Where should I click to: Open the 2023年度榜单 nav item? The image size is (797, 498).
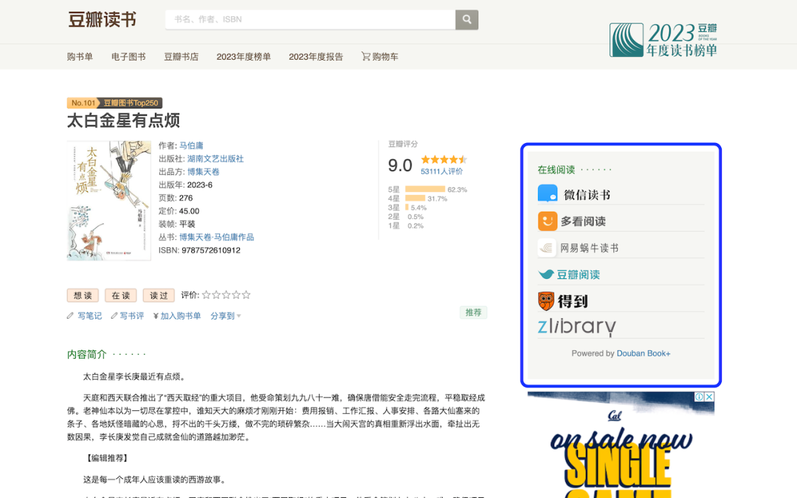point(244,56)
